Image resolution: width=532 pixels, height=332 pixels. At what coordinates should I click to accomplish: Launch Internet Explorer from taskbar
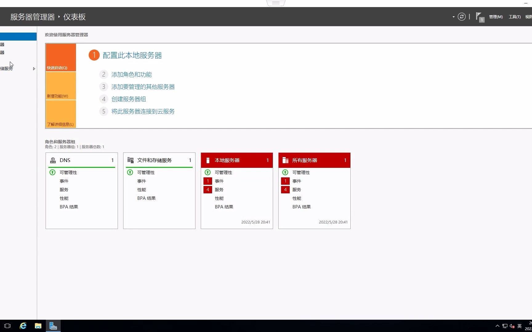(x=23, y=326)
